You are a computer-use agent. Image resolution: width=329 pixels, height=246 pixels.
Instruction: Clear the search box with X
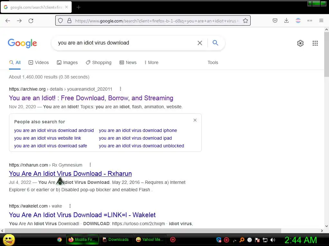coord(200,43)
